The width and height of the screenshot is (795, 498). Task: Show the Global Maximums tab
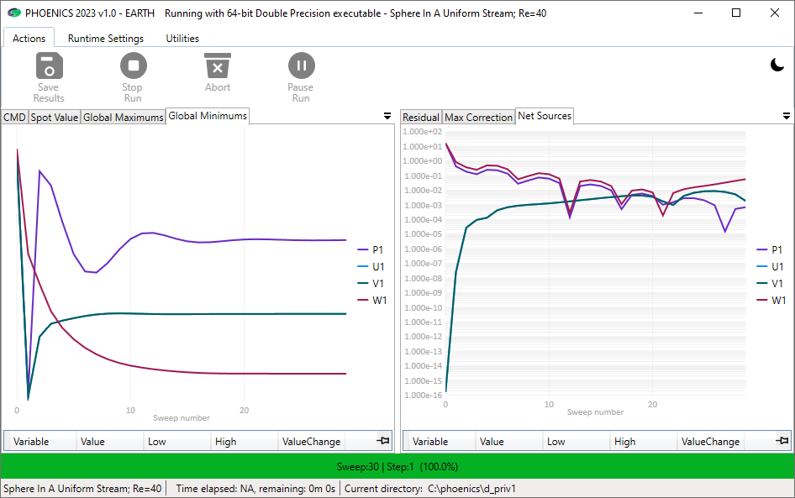click(x=124, y=117)
